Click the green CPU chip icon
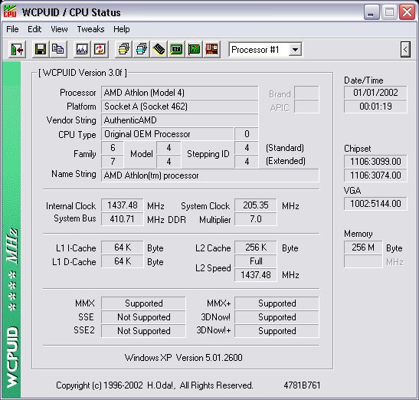 click(x=176, y=49)
